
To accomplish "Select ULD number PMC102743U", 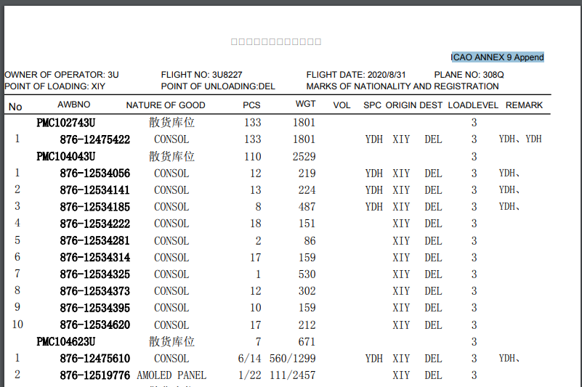I will pos(66,123).
